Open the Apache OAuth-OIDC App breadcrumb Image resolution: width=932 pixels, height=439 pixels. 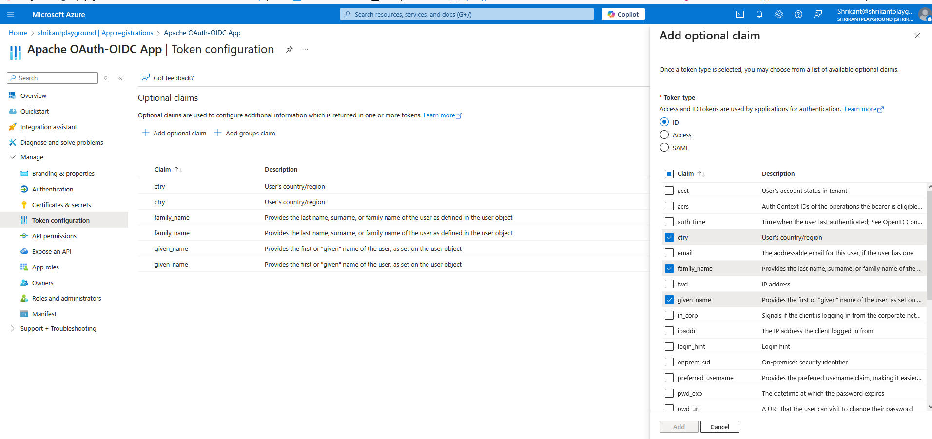202,33
